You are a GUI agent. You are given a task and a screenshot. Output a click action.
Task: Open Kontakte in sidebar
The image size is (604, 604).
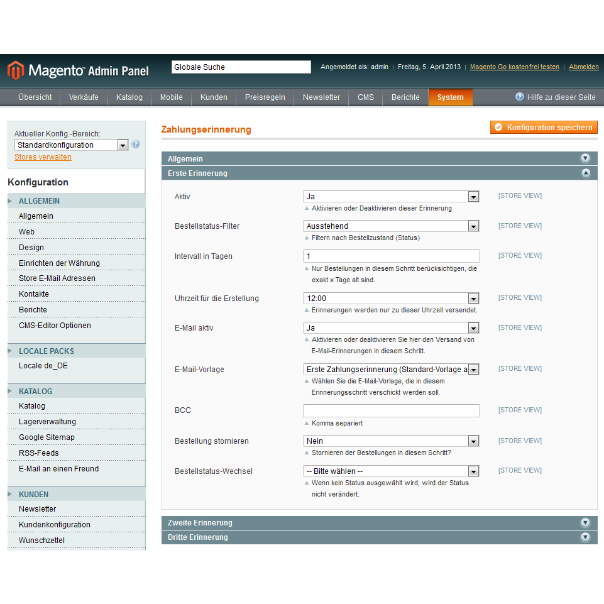tap(76, 294)
